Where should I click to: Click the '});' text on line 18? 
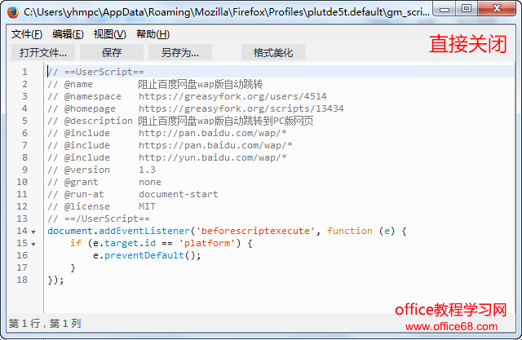[x=55, y=280]
